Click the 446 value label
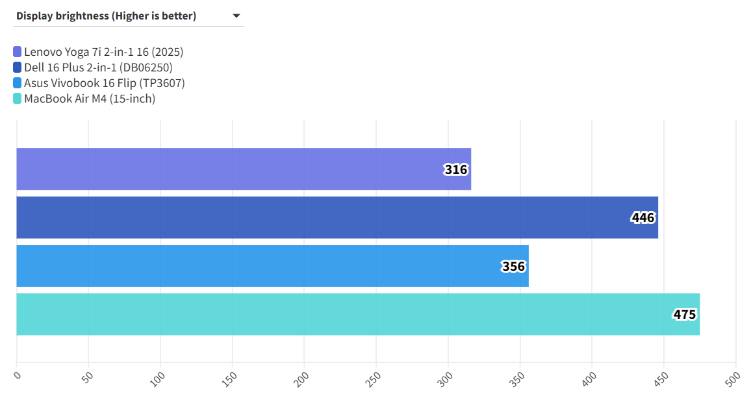Screen dimensions: 751x400 click(x=643, y=218)
